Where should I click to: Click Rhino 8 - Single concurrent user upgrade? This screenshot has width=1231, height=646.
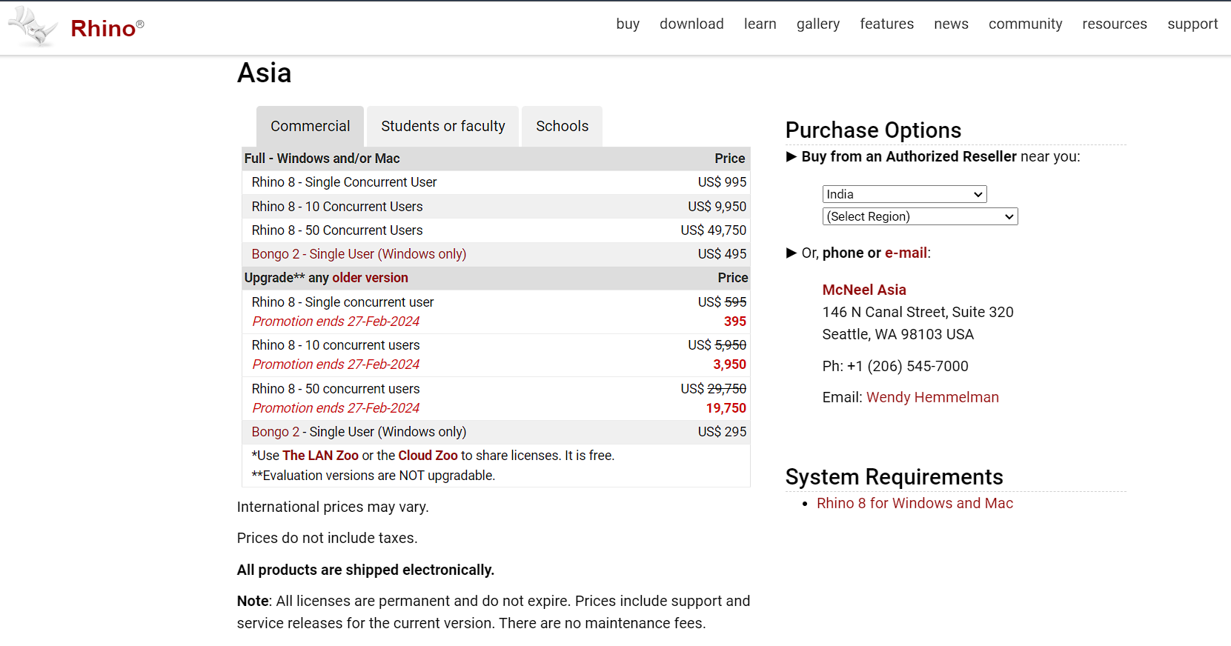tap(342, 302)
